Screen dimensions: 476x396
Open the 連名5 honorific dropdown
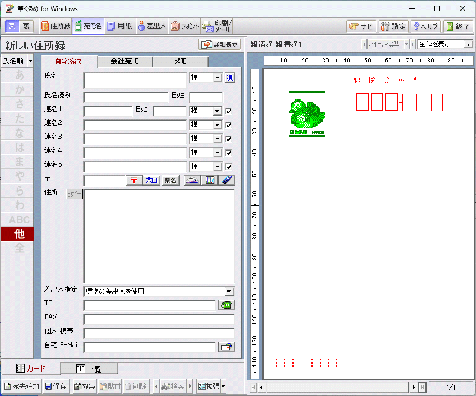point(217,167)
